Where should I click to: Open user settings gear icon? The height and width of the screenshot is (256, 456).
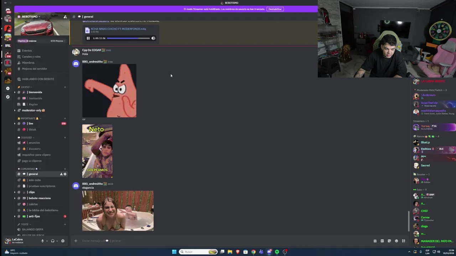click(x=63, y=241)
